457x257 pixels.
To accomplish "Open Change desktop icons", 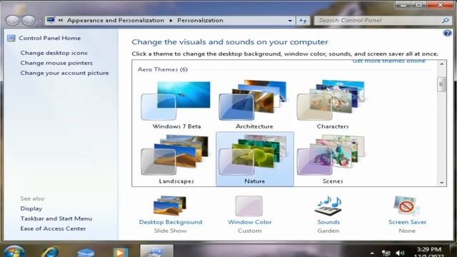I will pos(54,53).
